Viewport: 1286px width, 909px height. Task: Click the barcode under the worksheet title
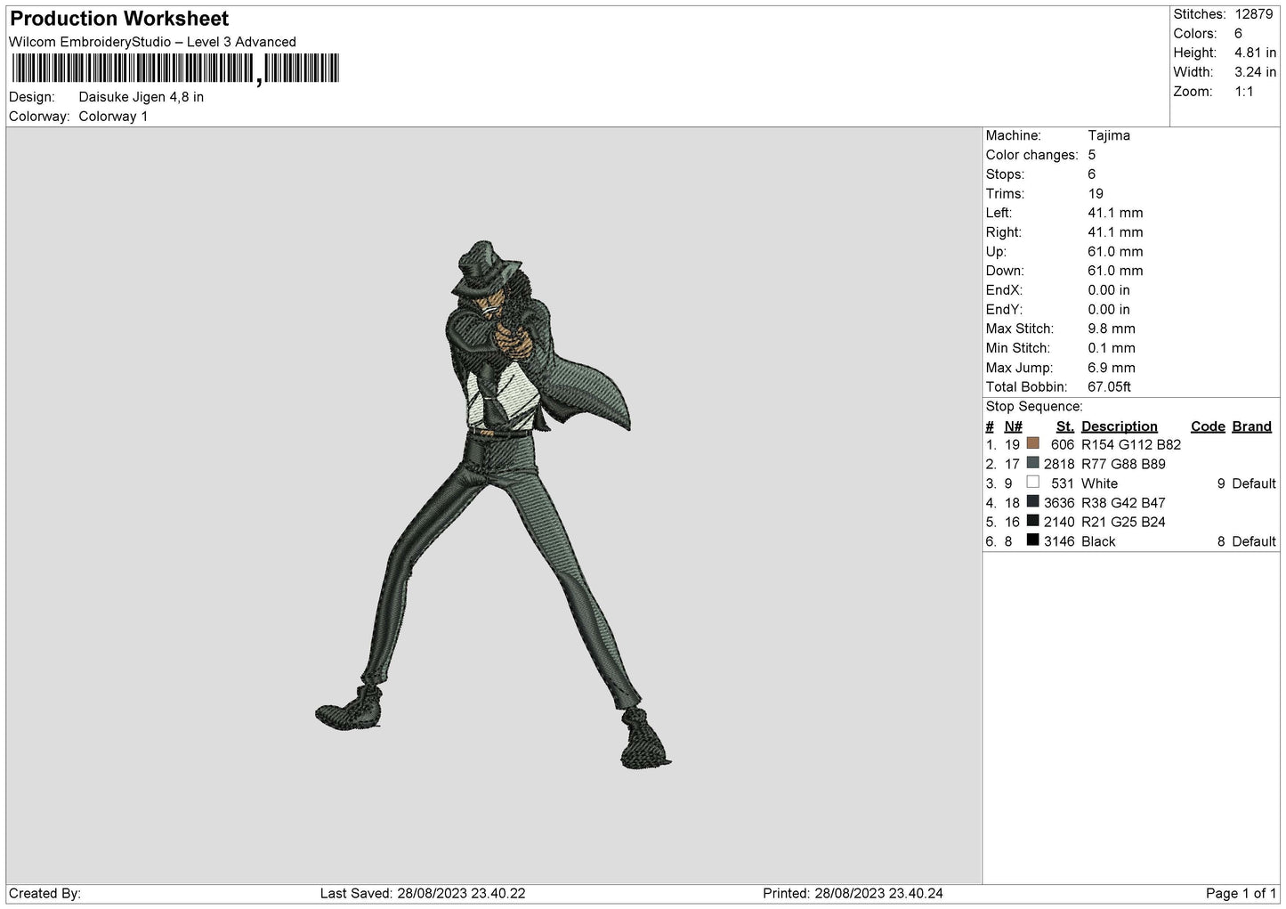point(175,69)
